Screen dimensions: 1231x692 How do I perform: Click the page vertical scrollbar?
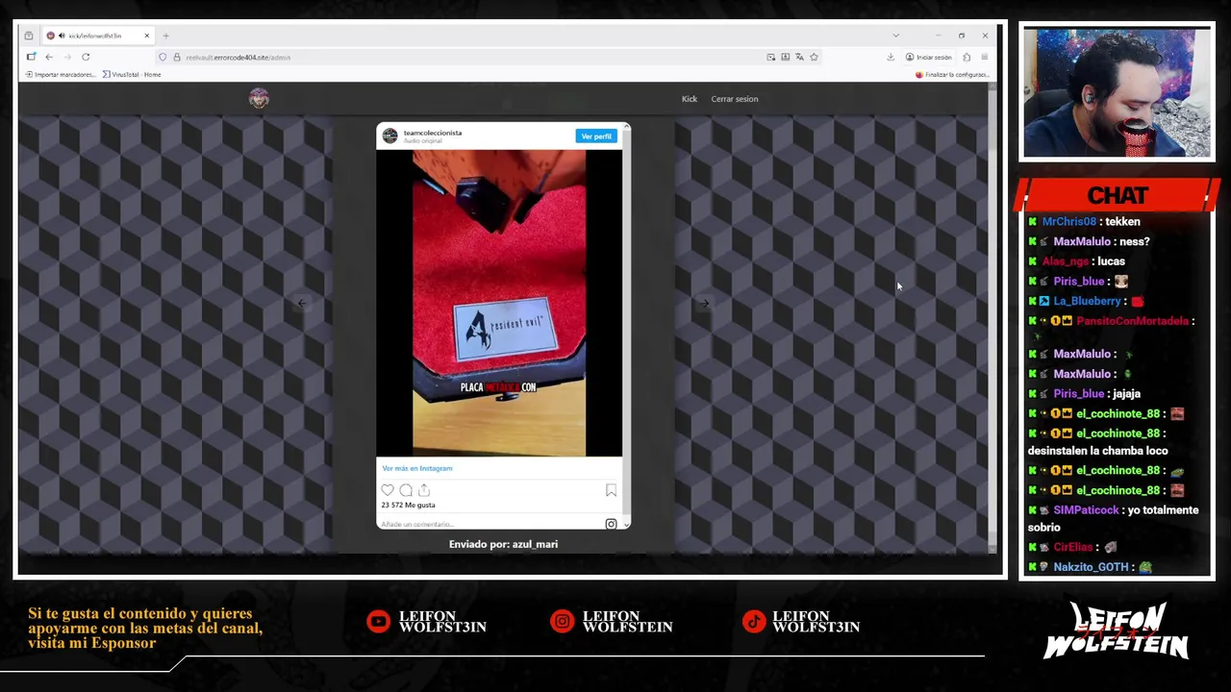click(992, 317)
